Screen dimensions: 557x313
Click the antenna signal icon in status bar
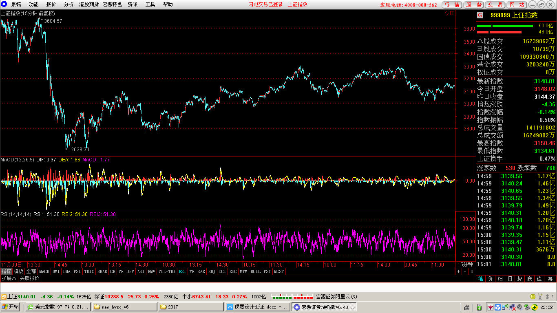[540, 297]
